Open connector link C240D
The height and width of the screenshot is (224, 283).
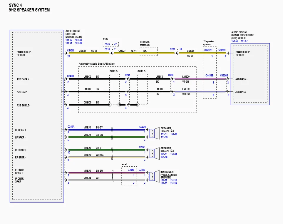pos(71,76)
